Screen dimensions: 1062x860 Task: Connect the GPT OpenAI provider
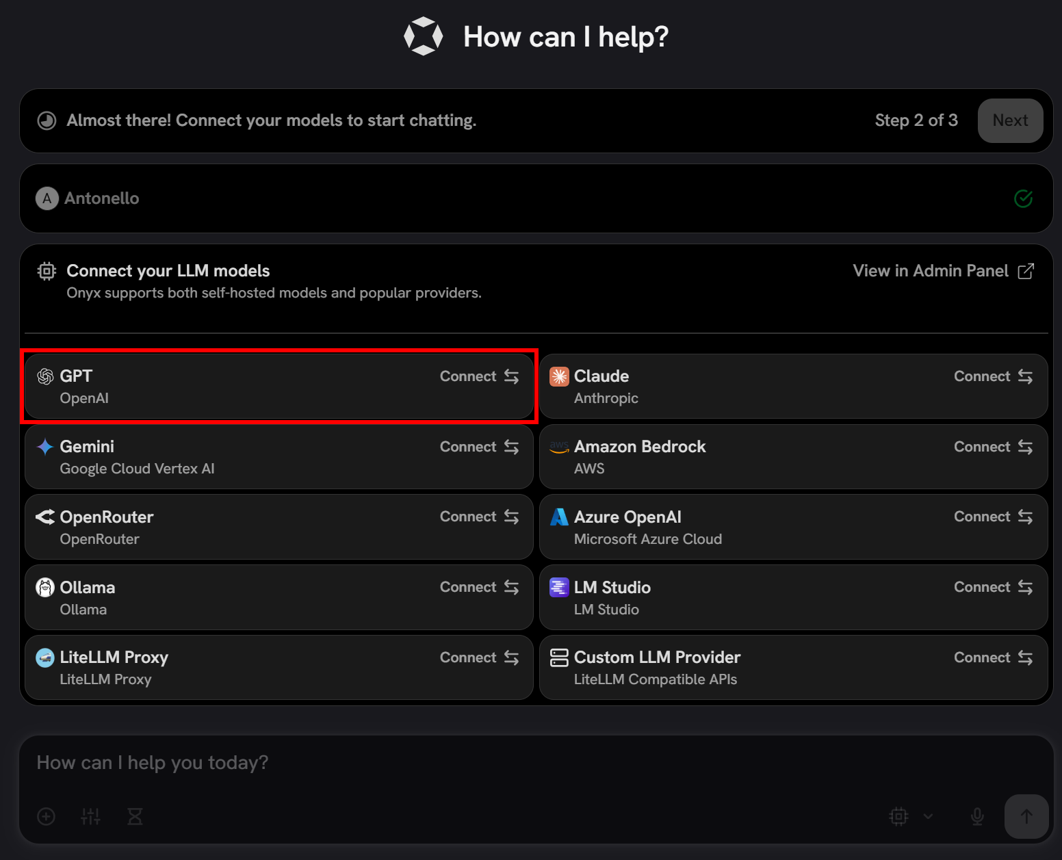tap(479, 376)
